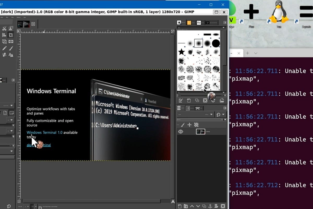Create a new brush with the new-brush icon
This screenshot has width=313, height=209.
click(188, 100)
